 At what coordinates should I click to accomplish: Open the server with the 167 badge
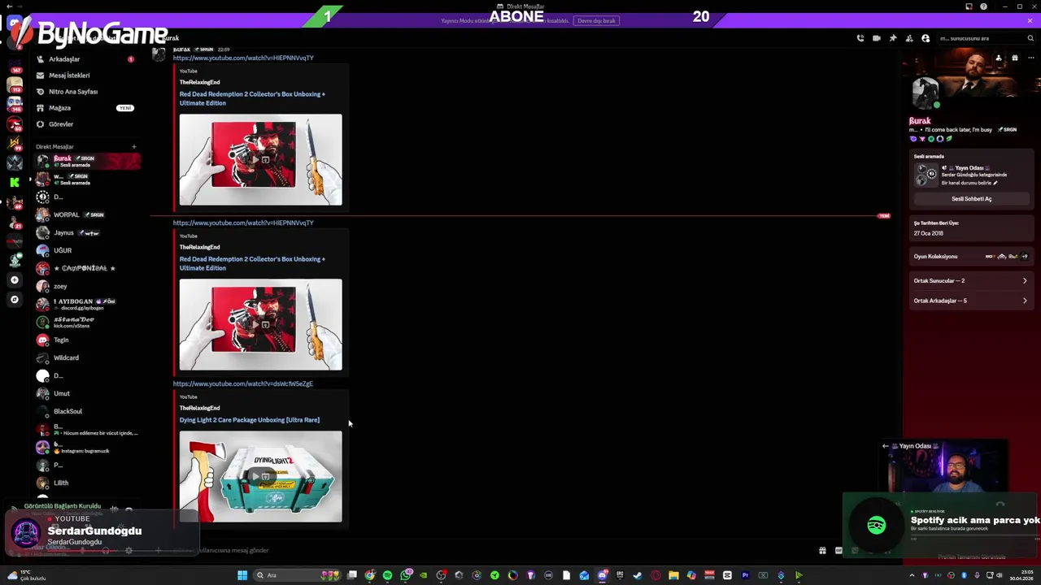click(x=14, y=65)
